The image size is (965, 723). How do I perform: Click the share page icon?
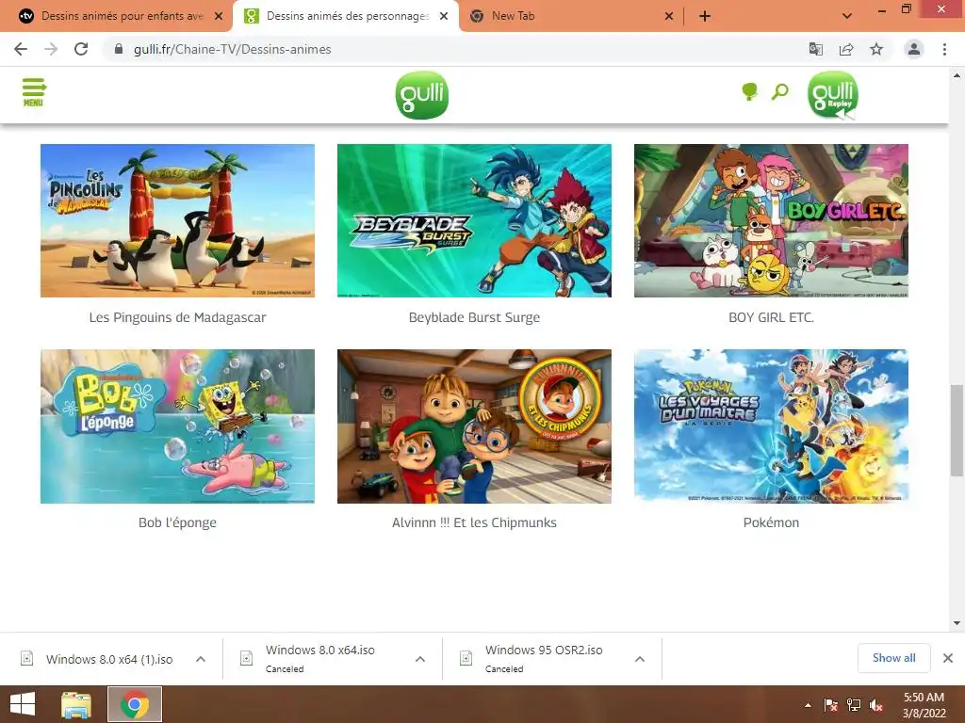pyautogui.click(x=846, y=49)
